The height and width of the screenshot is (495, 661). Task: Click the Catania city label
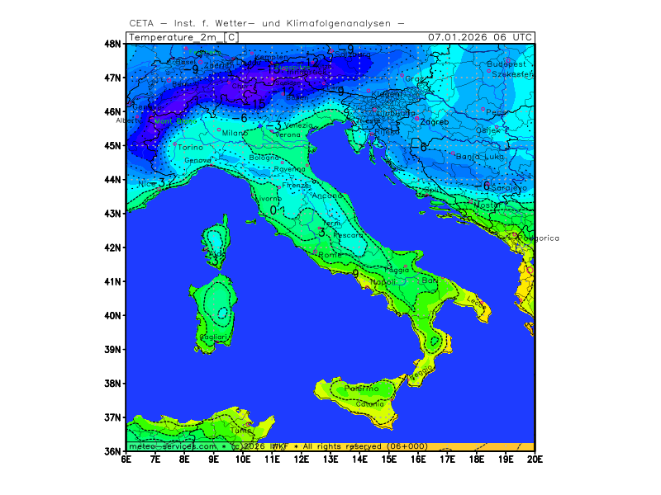369,404
